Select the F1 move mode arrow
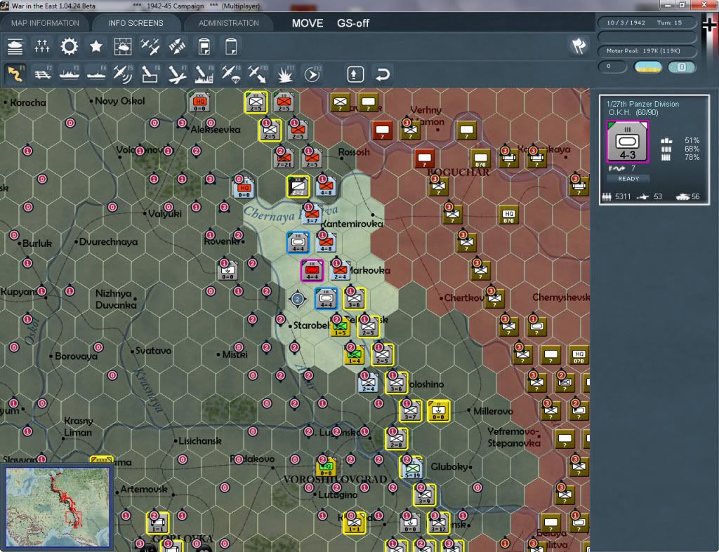The image size is (719, 552). click(15, 74)
